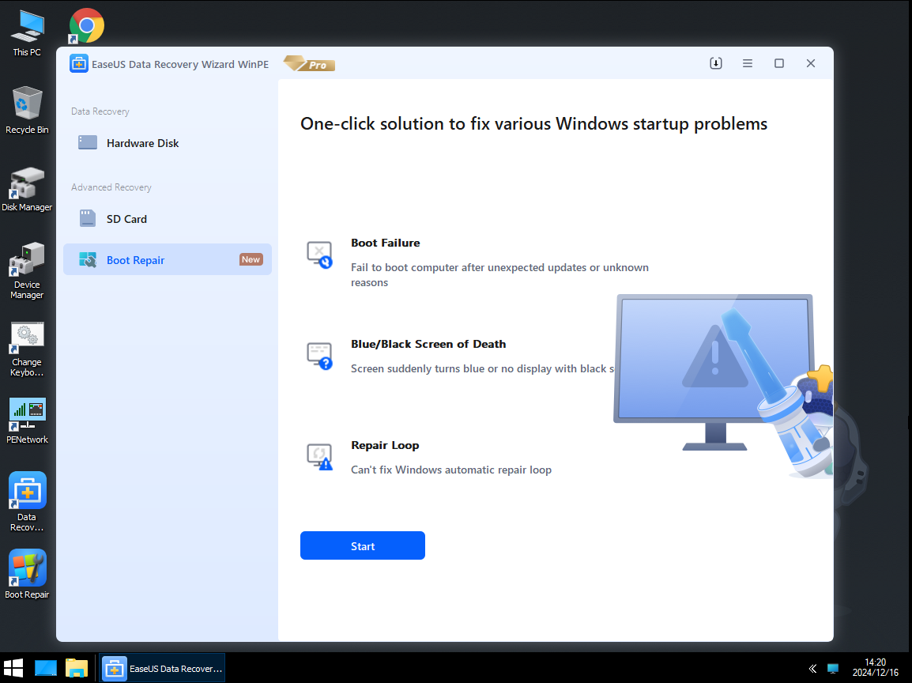Maximize the EaseUS window
This screenshot has width=912, height=683.
[778, 63]
